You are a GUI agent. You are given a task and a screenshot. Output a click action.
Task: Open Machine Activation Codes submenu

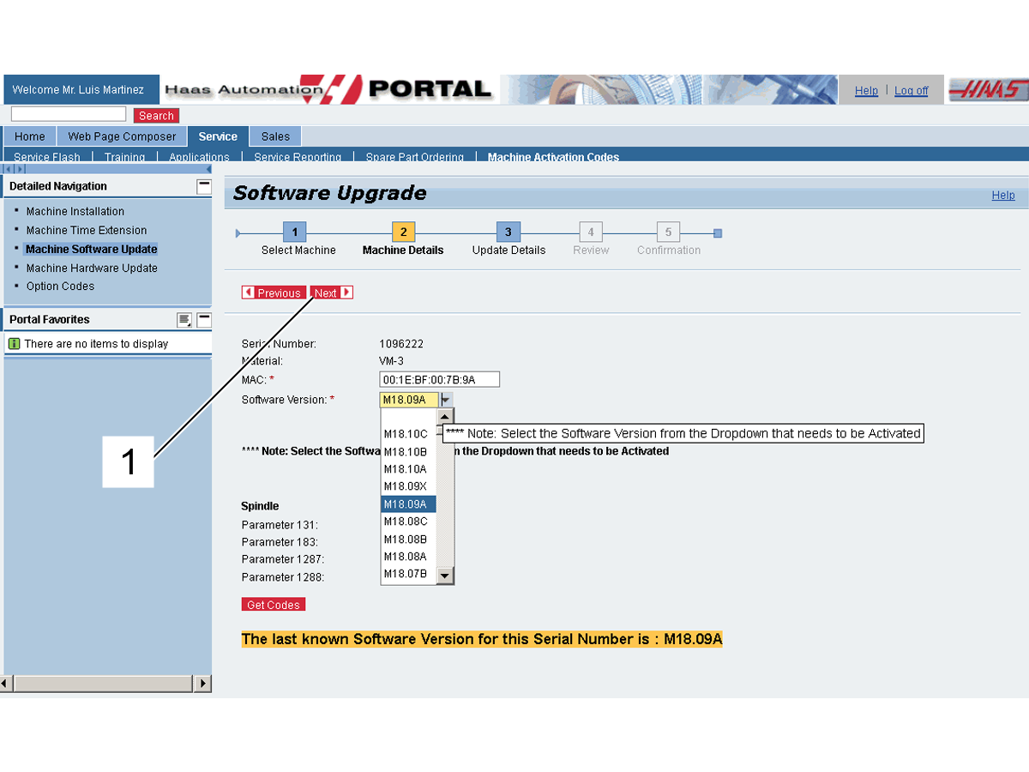tap(553, 157)
